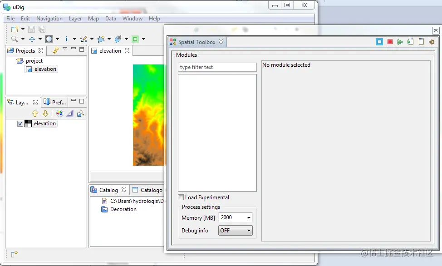Stop the running module with red square
Viewport: 442px width, 266px height.
coord(390,42)
